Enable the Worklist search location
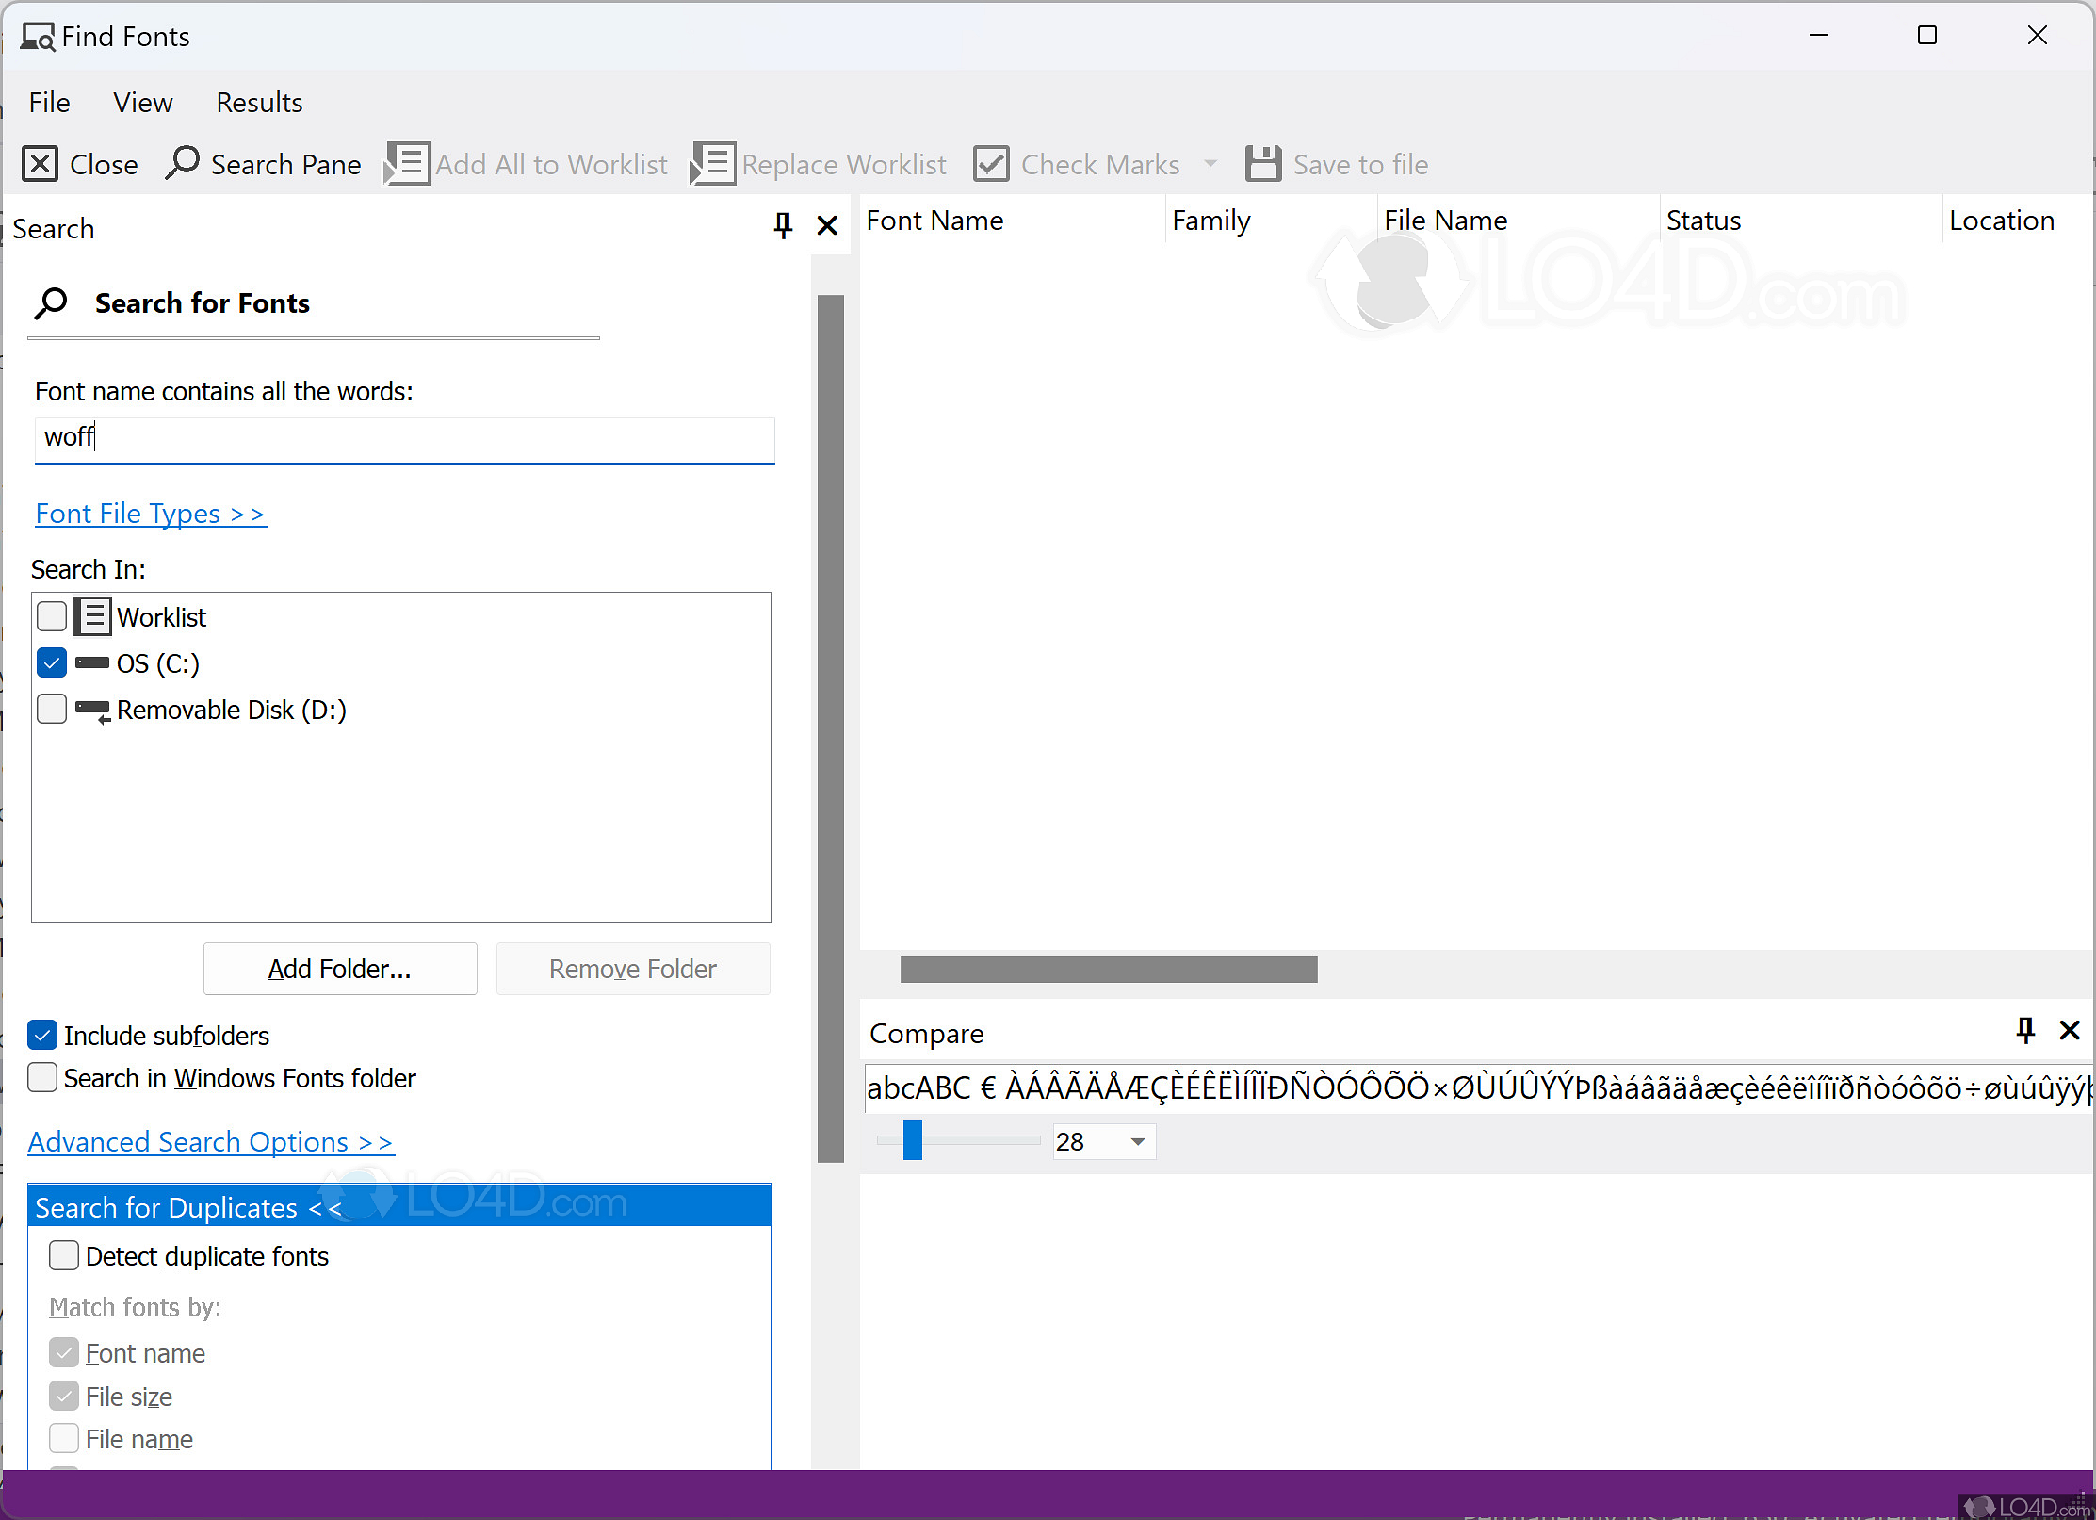The height and width of the screenshot is (1520, 2096). 52,616
